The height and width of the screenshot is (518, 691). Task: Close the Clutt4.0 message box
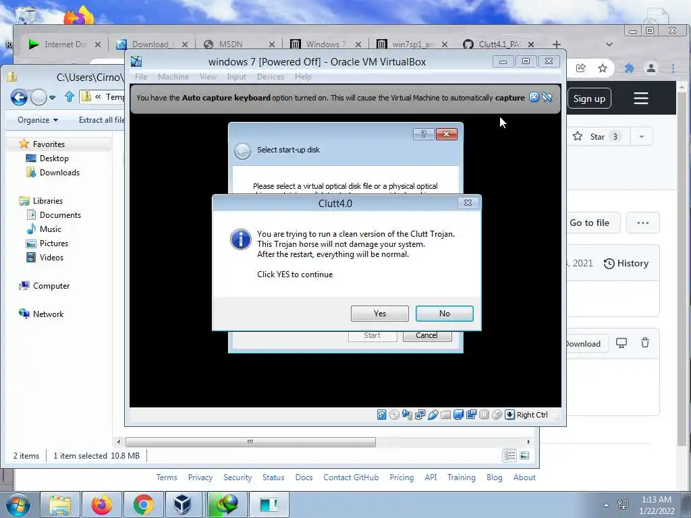[x=468, y=202]
